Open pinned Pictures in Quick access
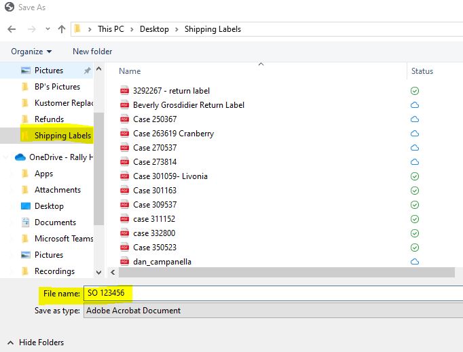Screen dimensions: 463x352 (x=49, y=71)
